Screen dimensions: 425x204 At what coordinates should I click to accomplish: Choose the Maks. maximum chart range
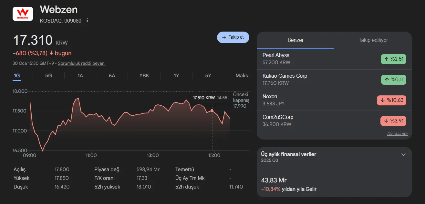pyautogui.click(x=242, y=76)
